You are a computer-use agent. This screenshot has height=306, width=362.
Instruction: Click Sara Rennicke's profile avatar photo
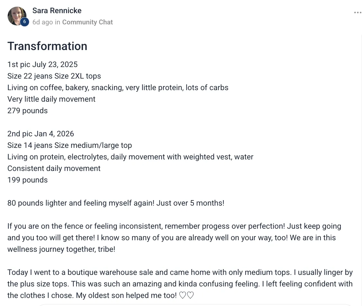(x=16, y=15)
